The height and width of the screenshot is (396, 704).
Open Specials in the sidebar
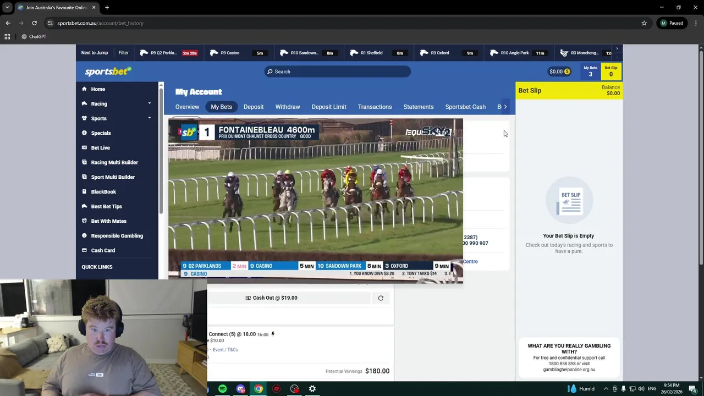tap(101, 133)
